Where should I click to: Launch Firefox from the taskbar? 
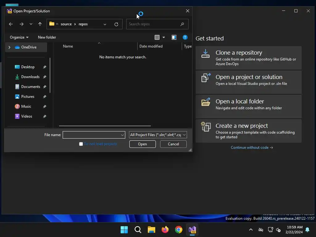(165, 230)
